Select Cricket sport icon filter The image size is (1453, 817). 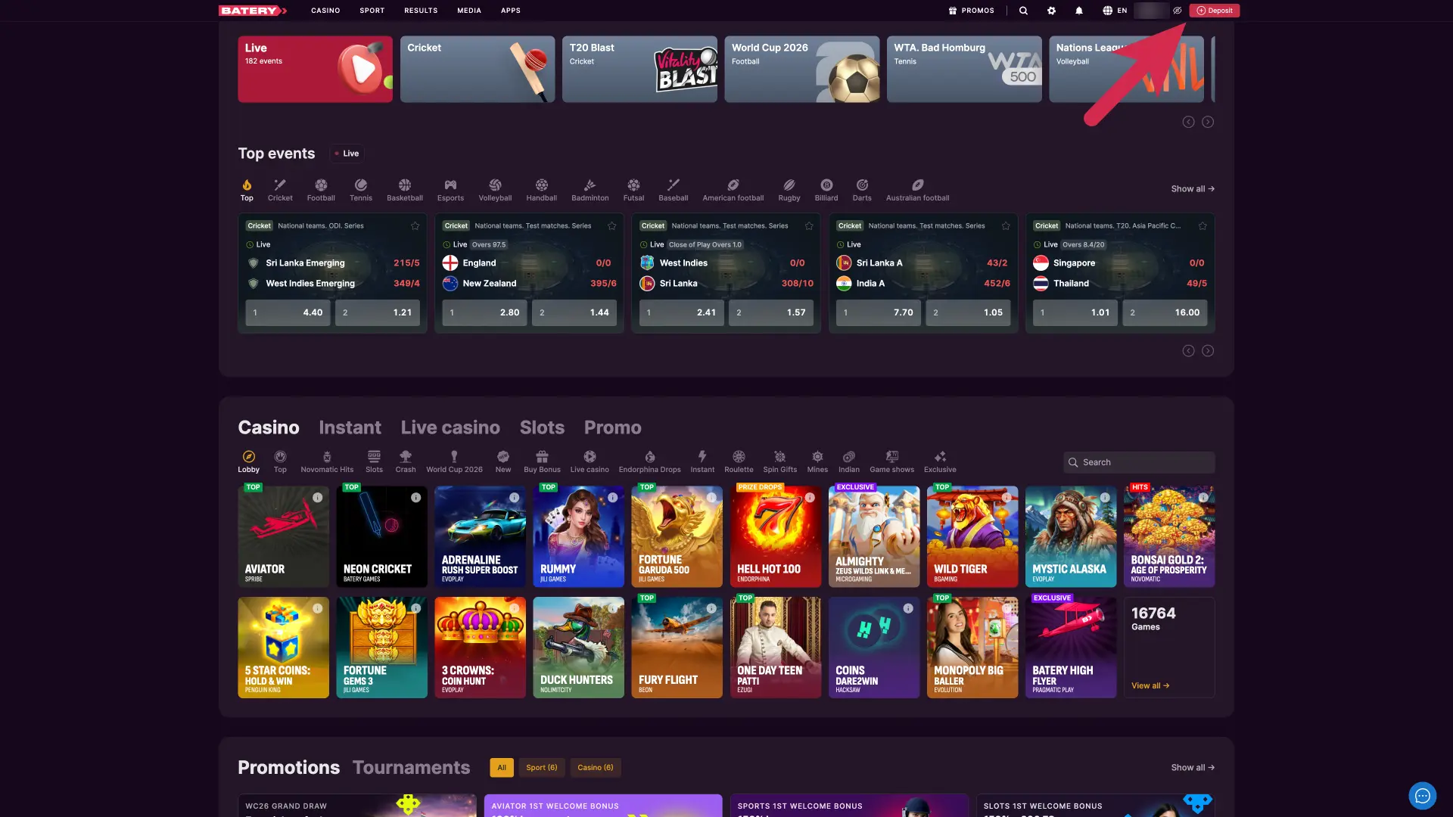tap(280, 190)
